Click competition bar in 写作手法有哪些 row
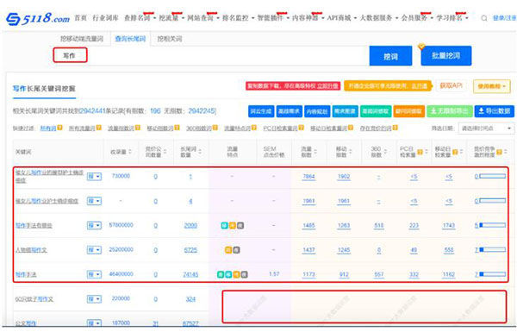The height and width of the screenshot is (332, 517). pyautogui.click(x=492, y=225)
